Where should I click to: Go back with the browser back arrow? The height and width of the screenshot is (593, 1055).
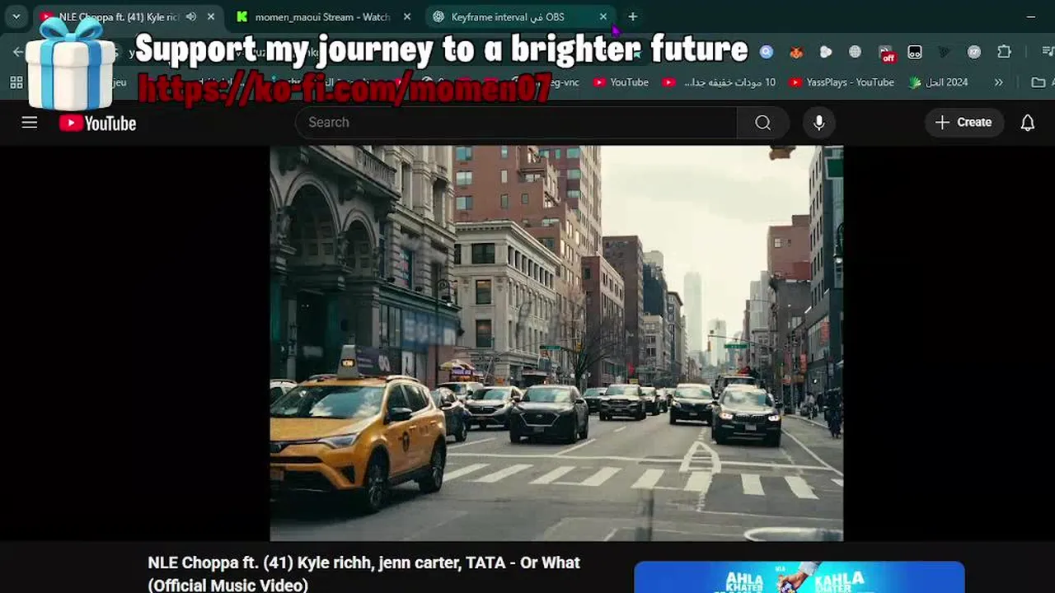(18, 52)
